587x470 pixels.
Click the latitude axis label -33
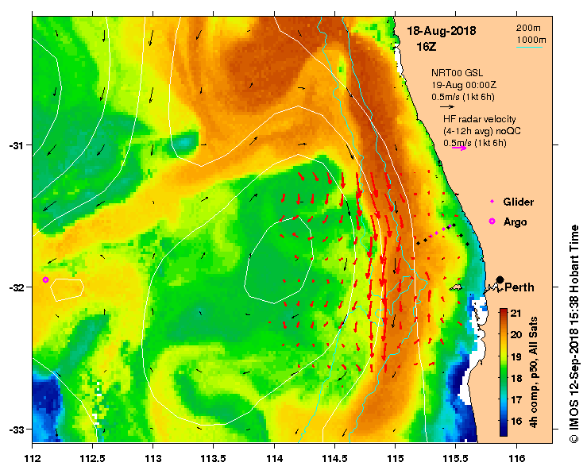point(16,430)
